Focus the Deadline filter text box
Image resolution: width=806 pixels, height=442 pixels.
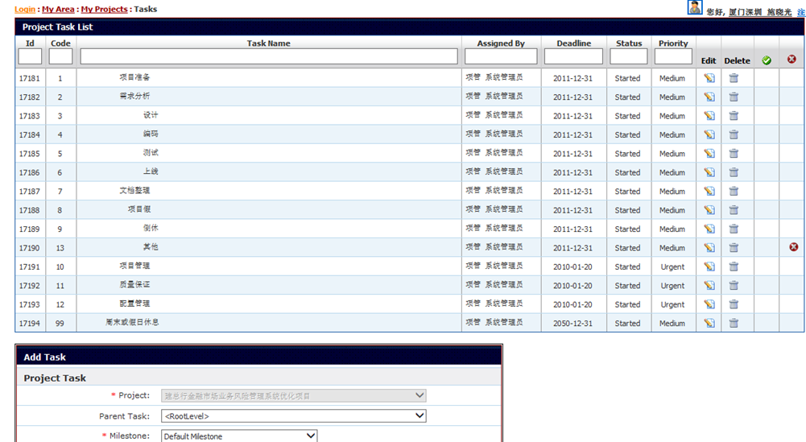tap(573, 57)
